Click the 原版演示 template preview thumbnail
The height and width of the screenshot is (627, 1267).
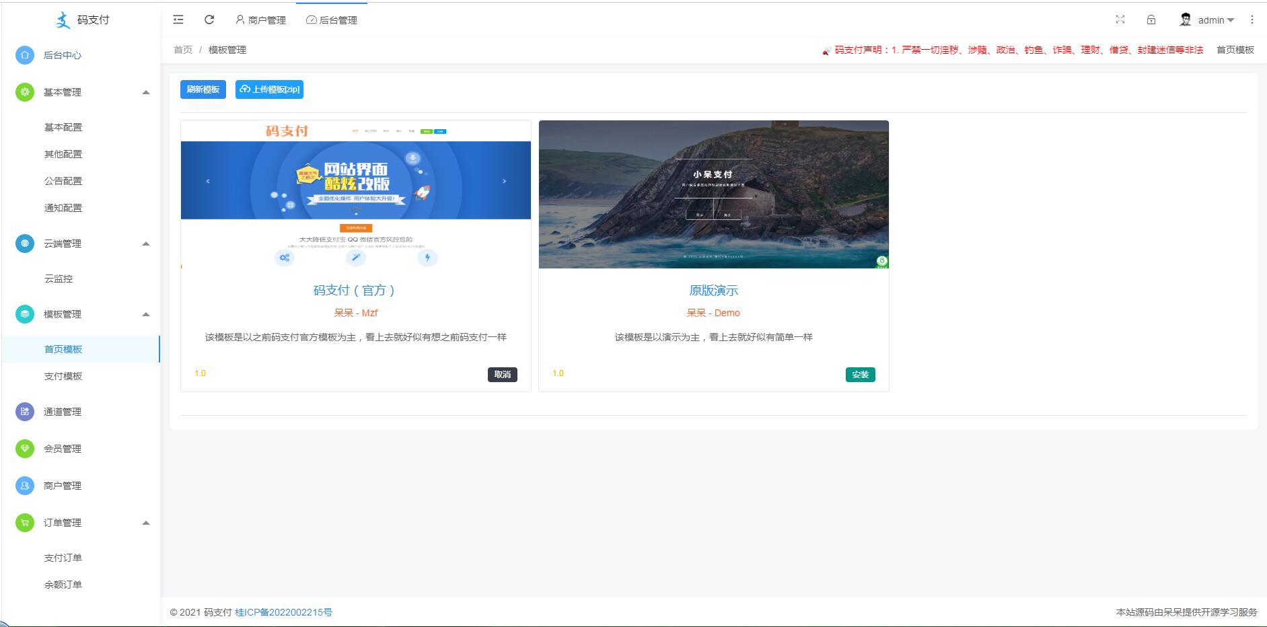(713, 194)
